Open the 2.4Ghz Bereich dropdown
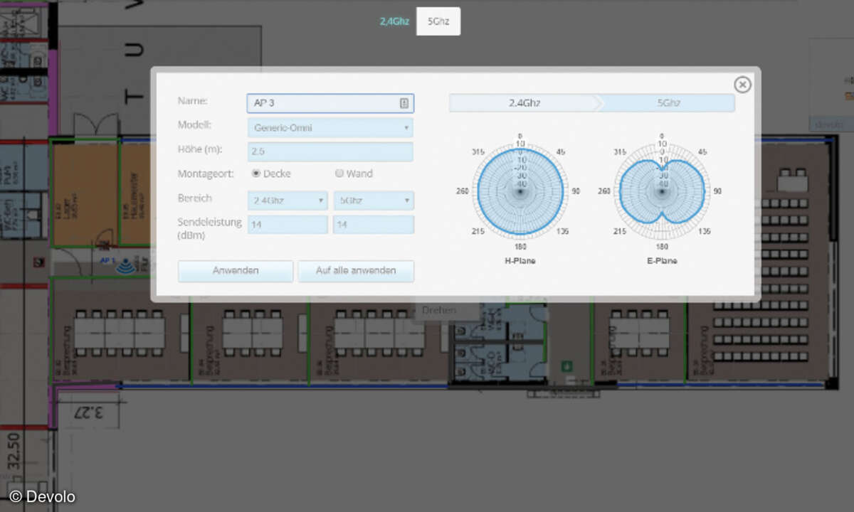 [x=288, y=201]
